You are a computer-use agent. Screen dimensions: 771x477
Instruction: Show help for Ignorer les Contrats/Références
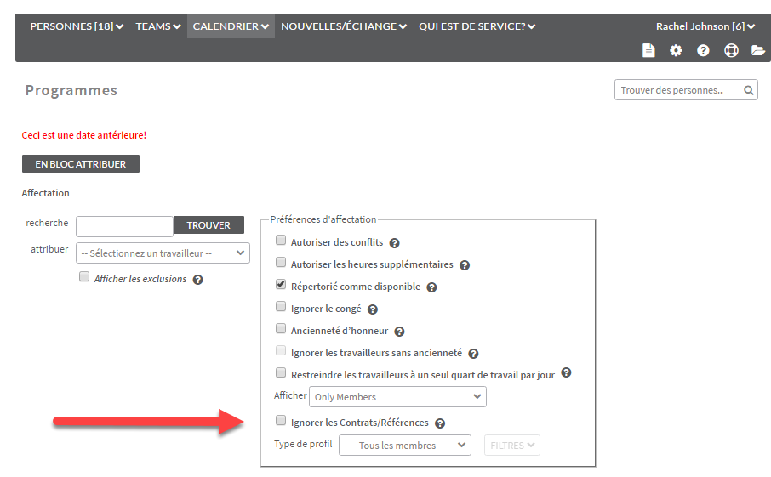[440, 423]
